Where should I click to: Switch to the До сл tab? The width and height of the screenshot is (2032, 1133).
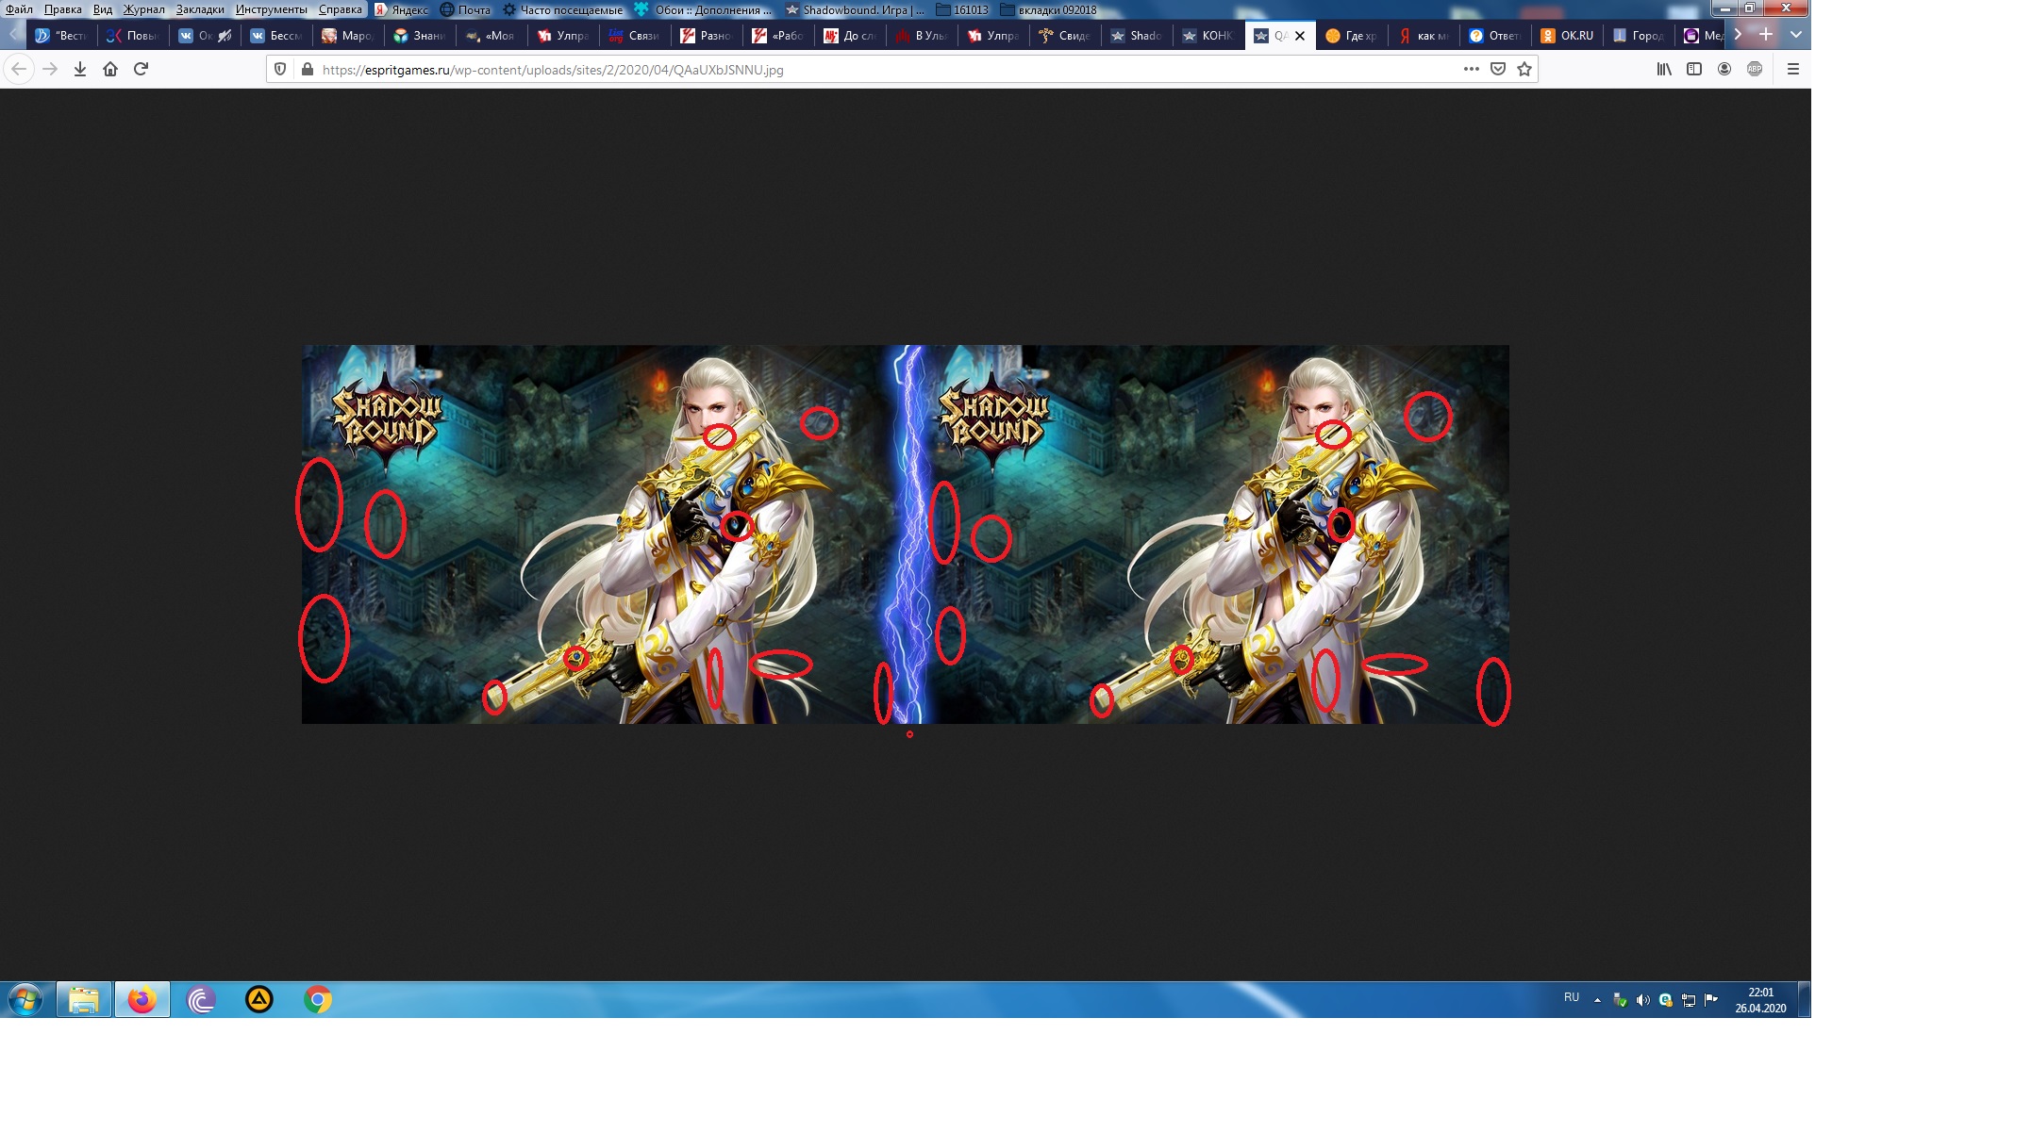pos(850,36)
